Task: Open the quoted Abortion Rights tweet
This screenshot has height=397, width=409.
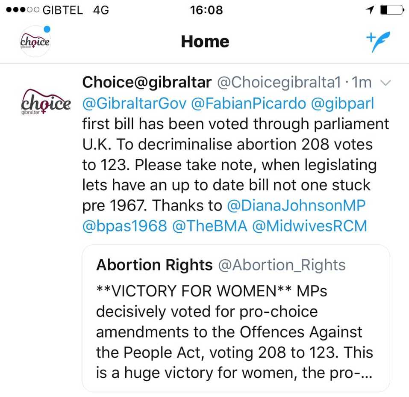Action: pos(235,332)
